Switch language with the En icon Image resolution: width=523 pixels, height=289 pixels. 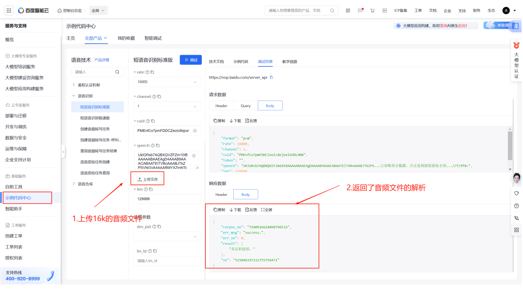385,10
